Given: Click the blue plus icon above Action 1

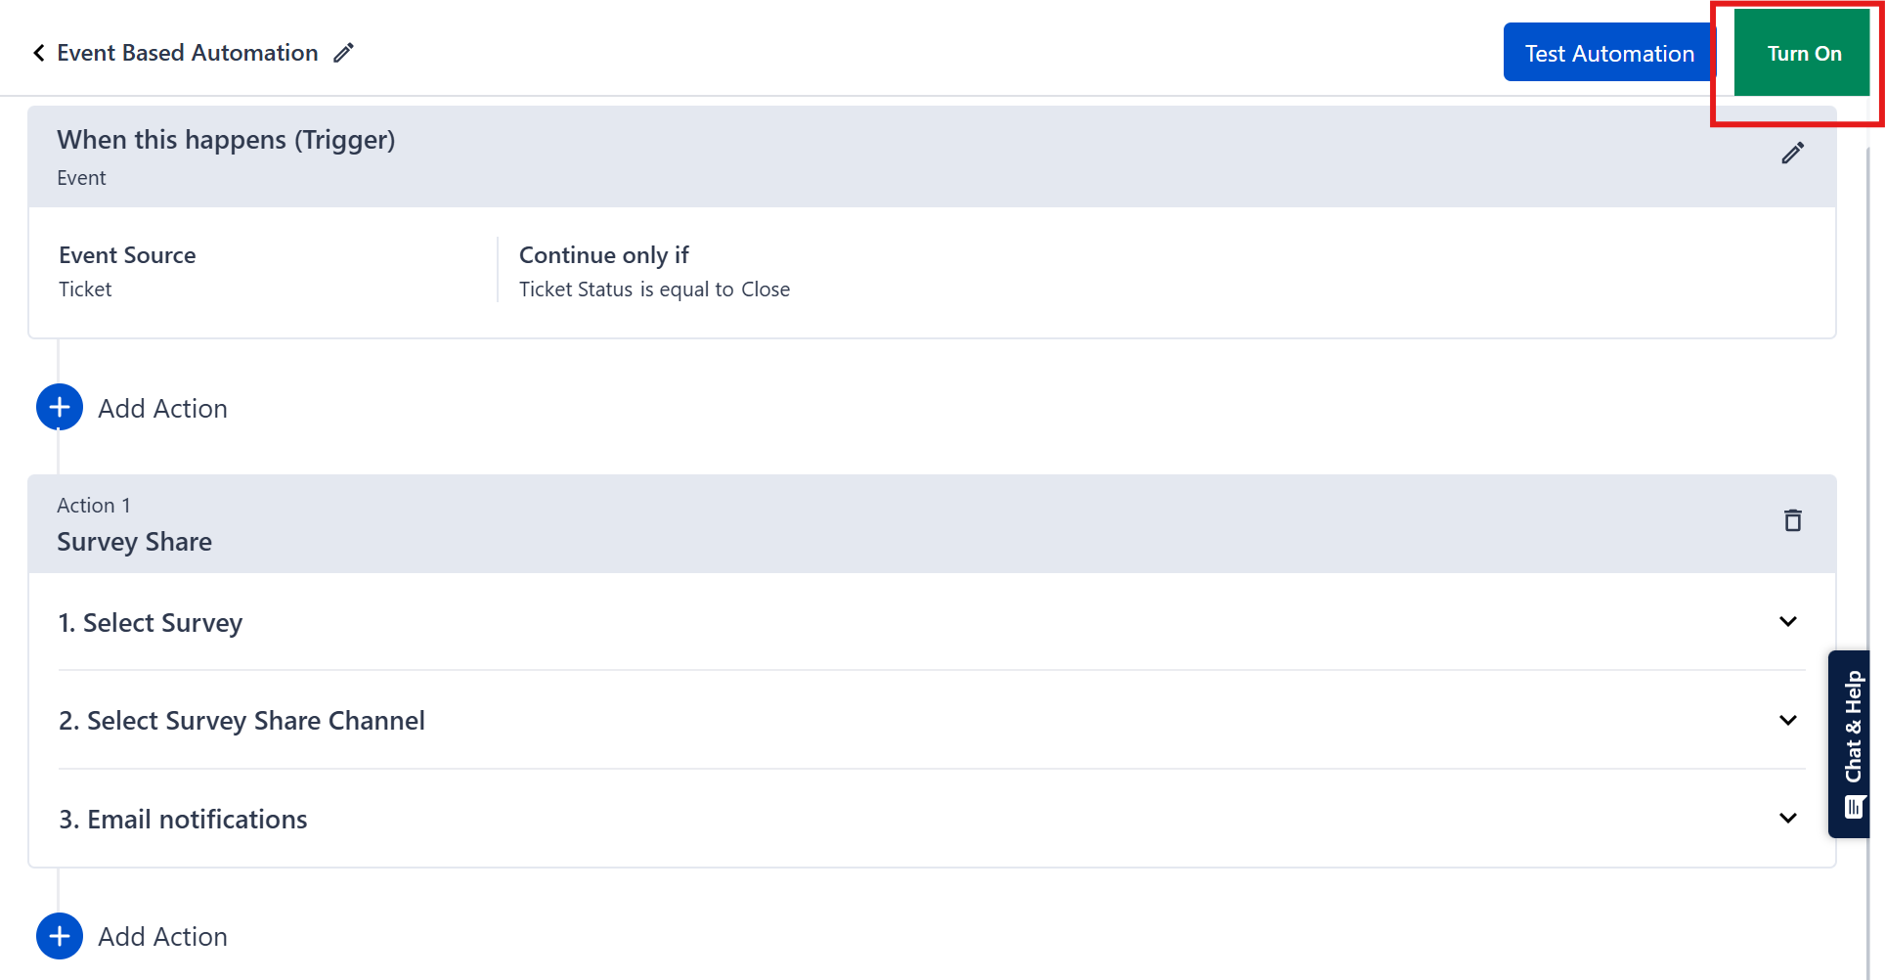Looking at the screenshot, I should pyautogui.click(x=60, y=408).
